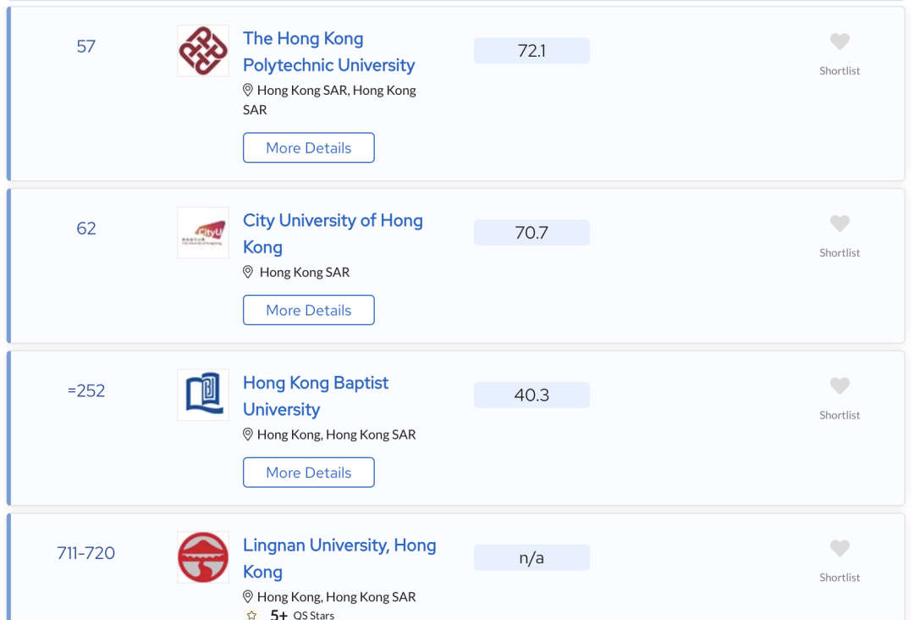Click the CityU logo
Screen dimensions: 914x620
pos(203,233)
